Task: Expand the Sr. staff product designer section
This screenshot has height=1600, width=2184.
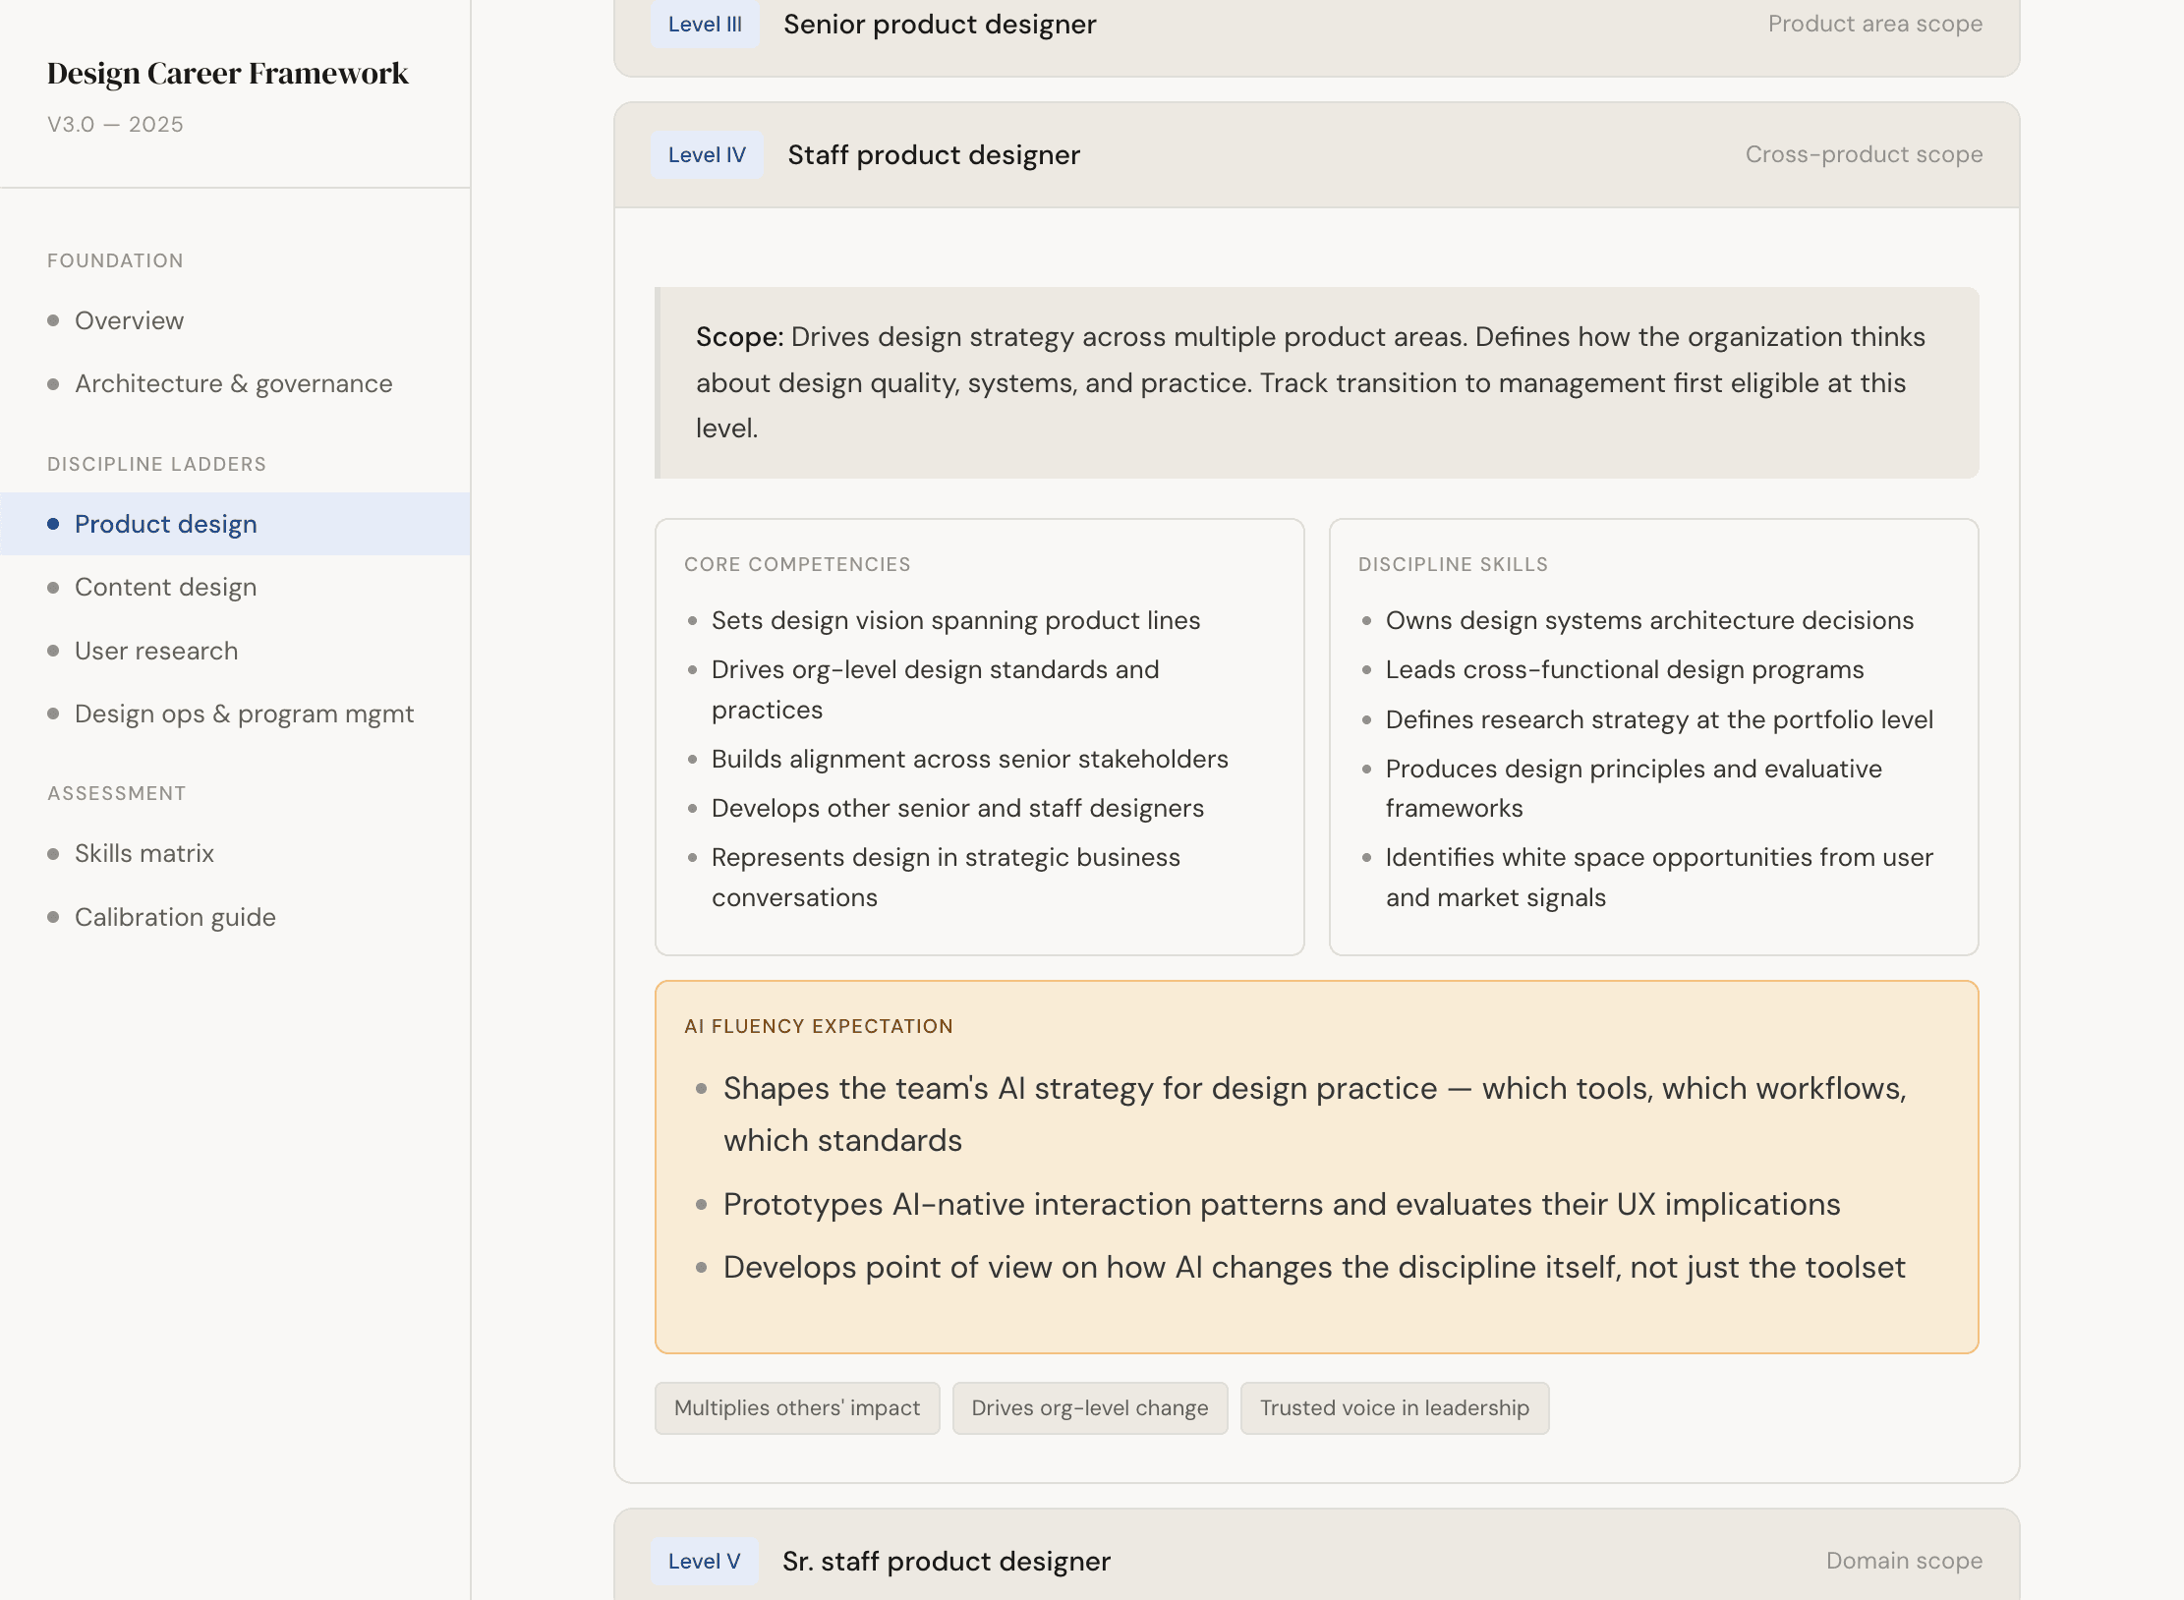Action: [946, 1561]
